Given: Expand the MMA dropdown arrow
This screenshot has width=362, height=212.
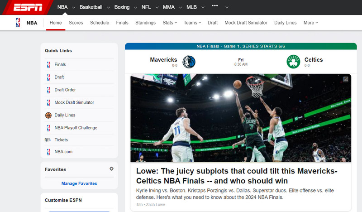Looking at the screenshot, I should click(x=181, y=7).
